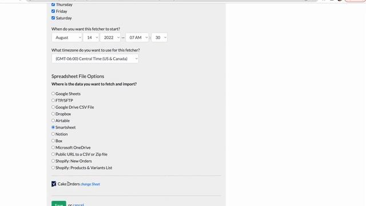This screenshot has height=206, width=366.
Task: Select the Dropbox radio option
Action: click(x=53, y=114)
